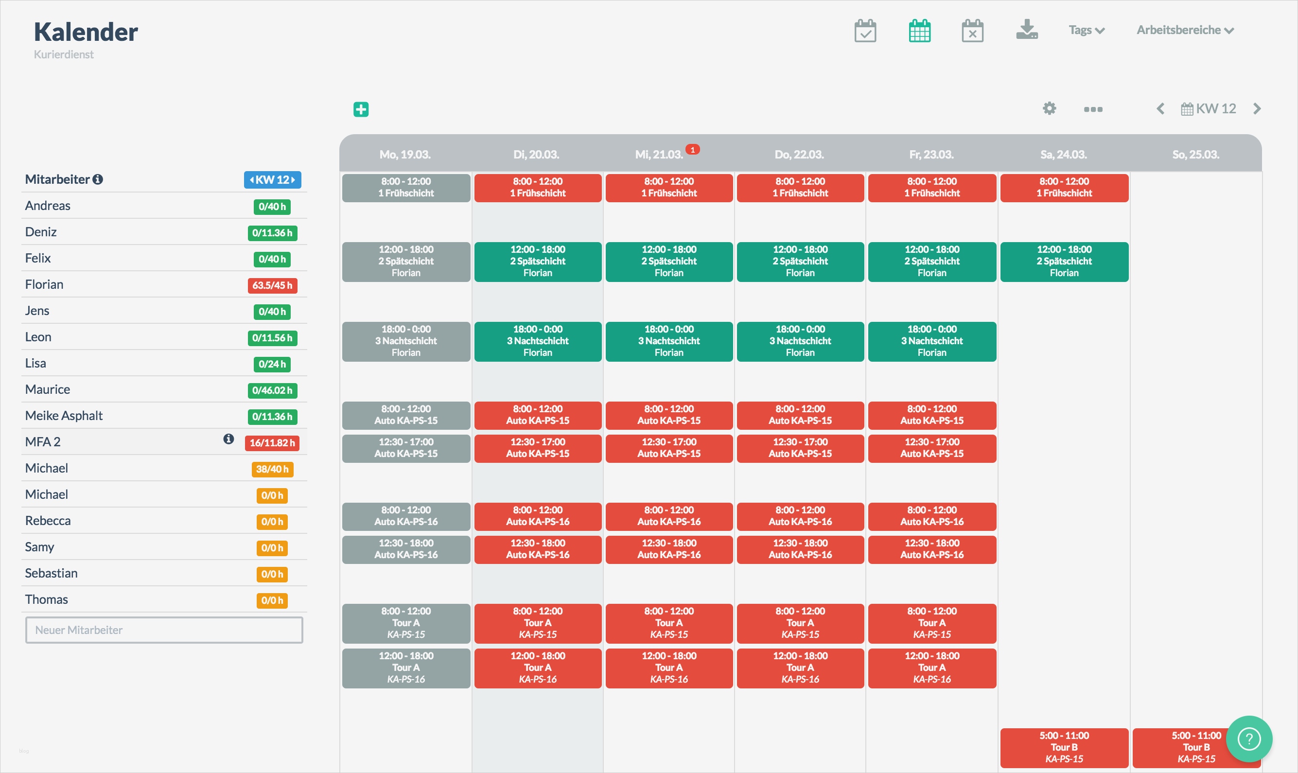
Task: Expand the Tags dropdown
Action: point(1086,30)
